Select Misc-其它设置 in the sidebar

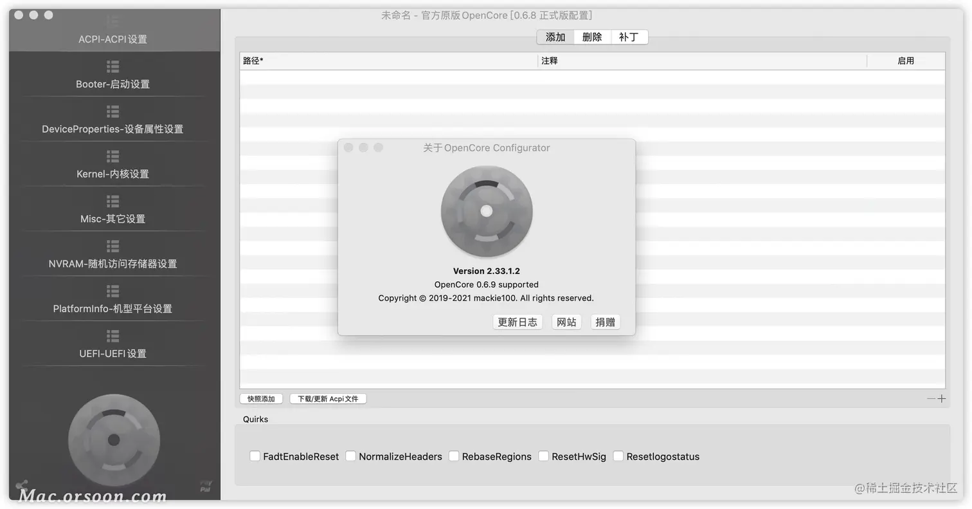pos(113,219)
